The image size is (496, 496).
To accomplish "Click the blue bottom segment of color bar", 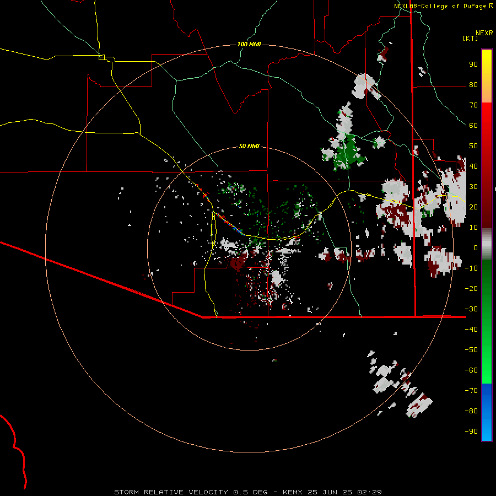I will click(487, 412).
